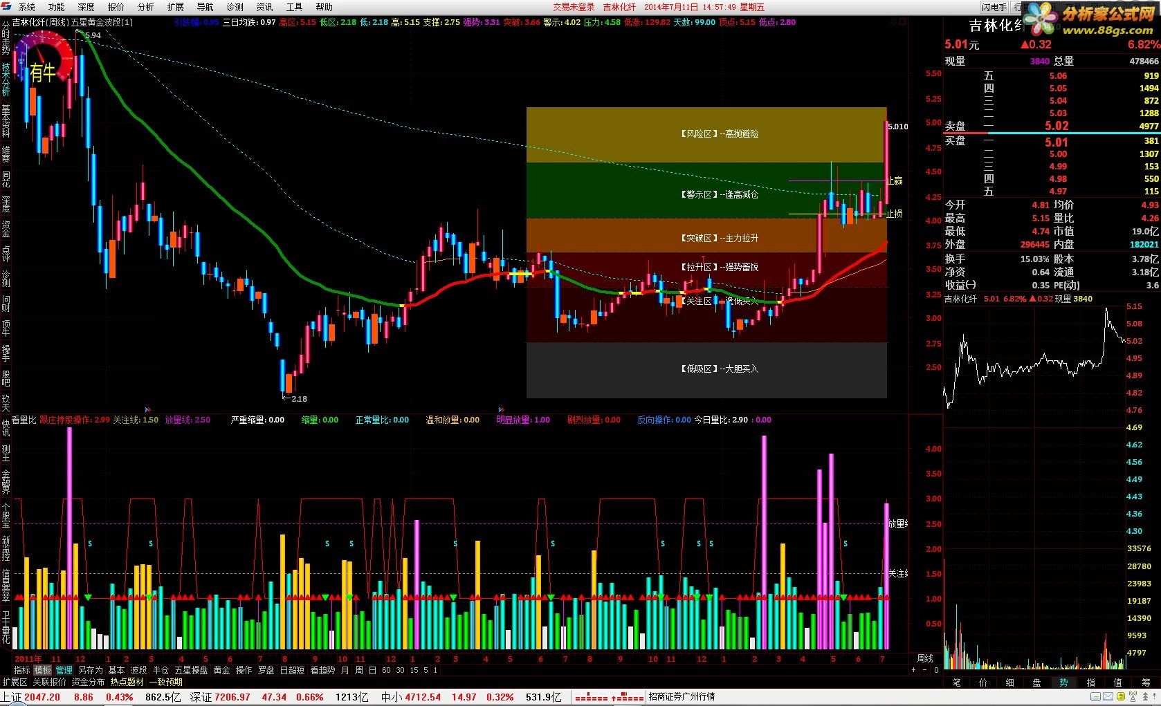The image size is (1161, 706).
Task: Open the 资讯 menu
Action: pyautogui.click(x=265, y=7)
